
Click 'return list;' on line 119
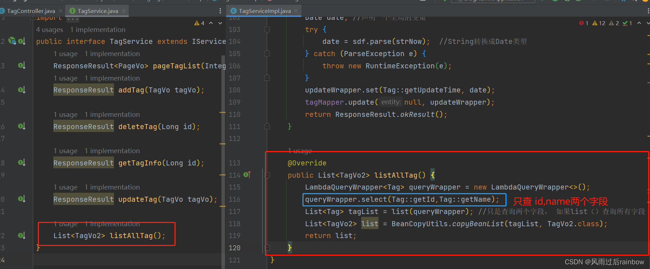[x=331, y=236]
